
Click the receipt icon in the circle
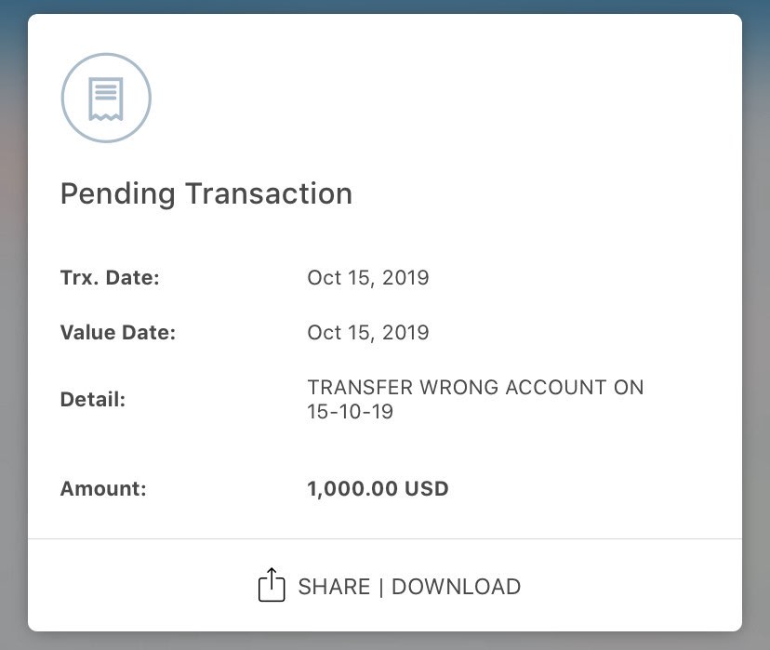point(106,99)
